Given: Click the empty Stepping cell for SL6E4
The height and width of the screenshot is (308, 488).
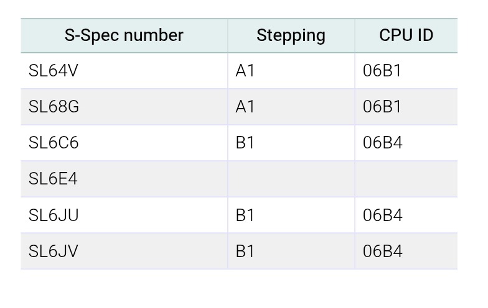Looking at the screenshot, I should tap(291, 179).
